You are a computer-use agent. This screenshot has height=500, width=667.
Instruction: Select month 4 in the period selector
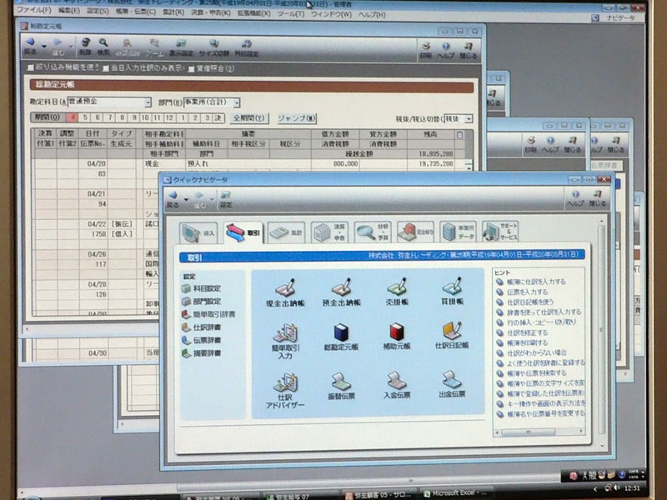click(73, 117)
